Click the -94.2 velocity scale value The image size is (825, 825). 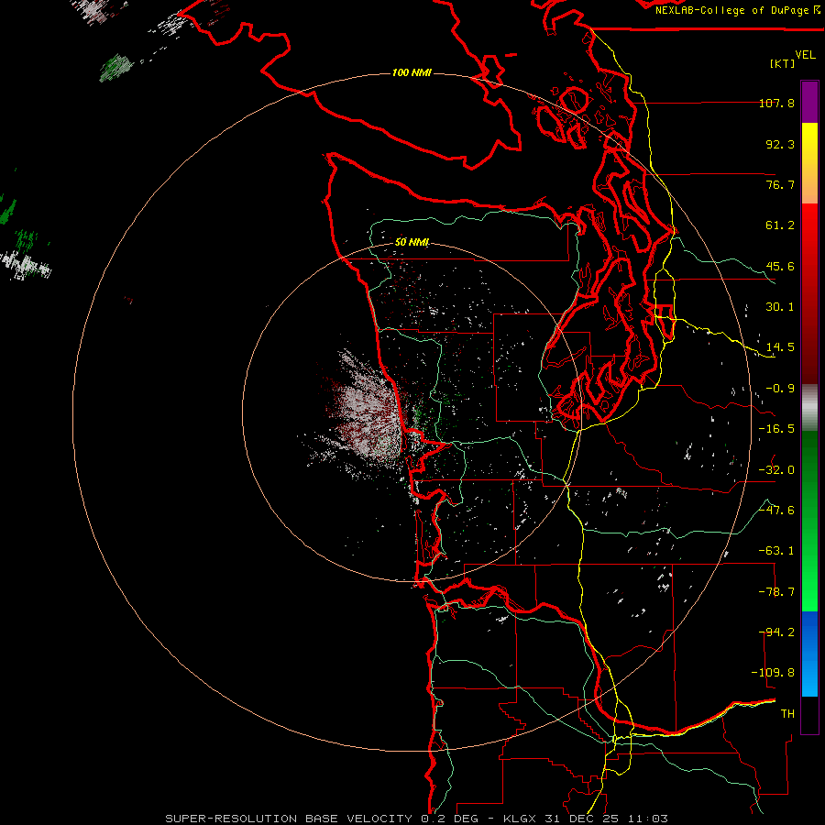click(x=776, y=632)
